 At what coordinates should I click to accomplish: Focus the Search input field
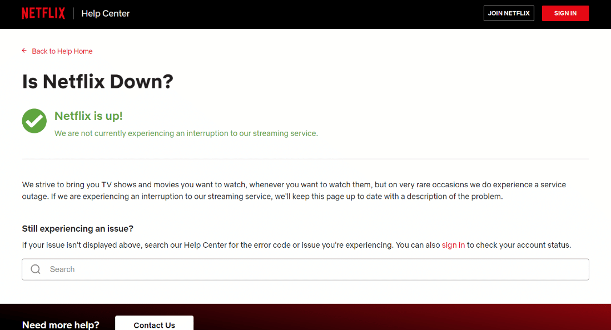pyautogui.click(x=306, y=269)
